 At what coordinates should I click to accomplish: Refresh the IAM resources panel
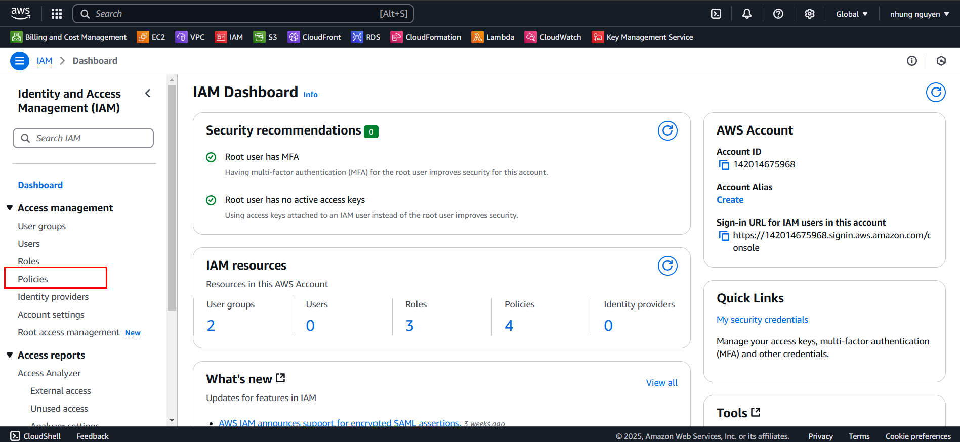(x=667, y=266)
